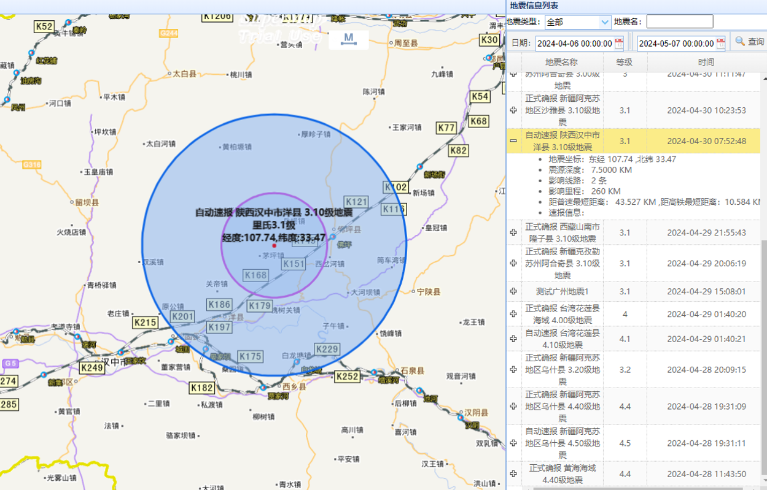Expand the 新疆阿克苏地区沙雅县 3.10级 row
Viewport: 767px width, 490px height.
[x=513, y=110]
